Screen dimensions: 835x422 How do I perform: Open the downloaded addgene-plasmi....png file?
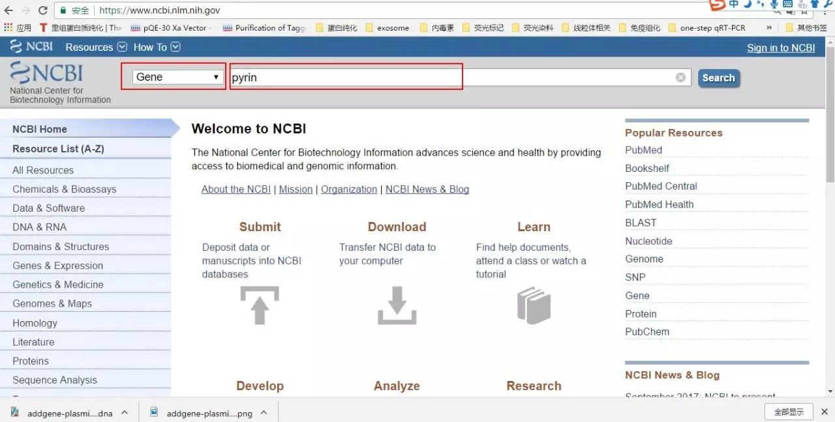click(202, 413)
